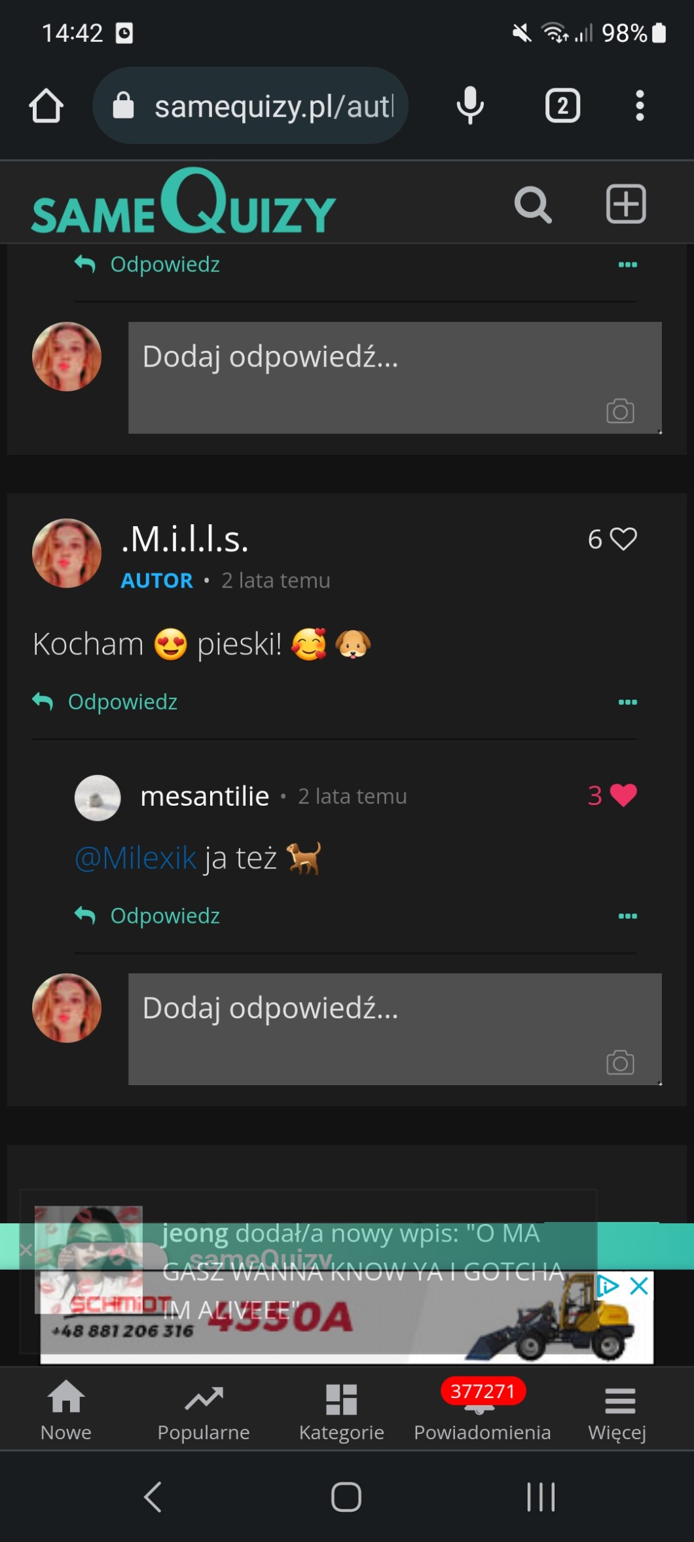The width and height of the screenshot is (694, 1542).
Task: Tap camera icon in the upper reply box
Action: [x=619, y=411]
